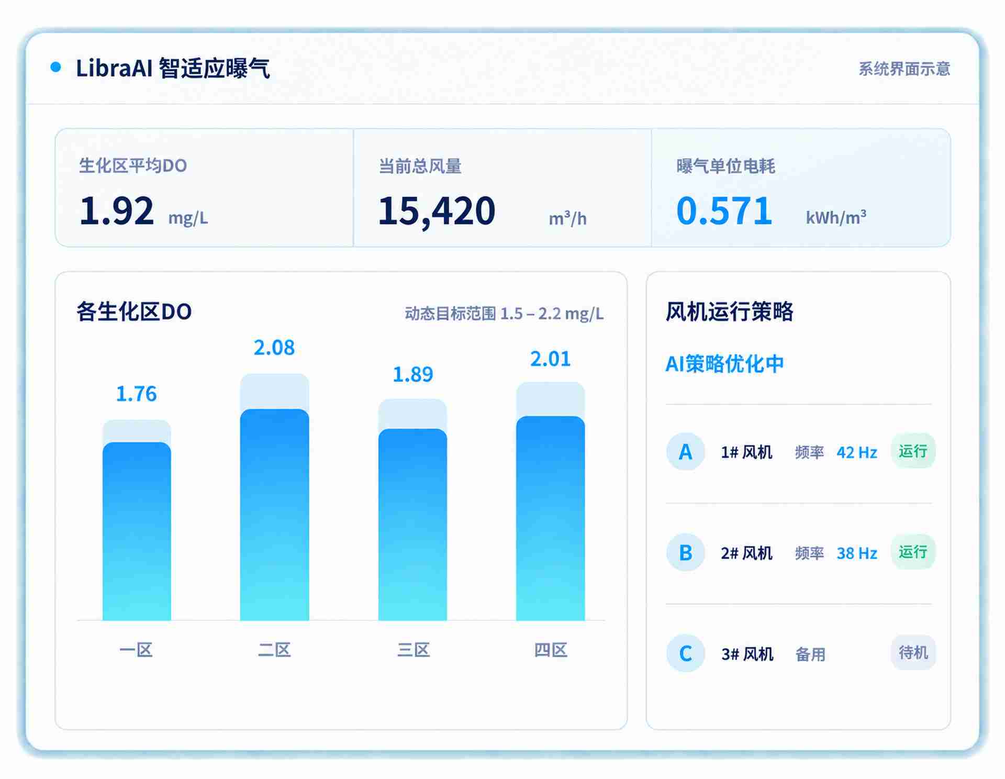Click the 生化区平均DO label
The height and width of the screenshot is (779, 1005).
[133, 165]
